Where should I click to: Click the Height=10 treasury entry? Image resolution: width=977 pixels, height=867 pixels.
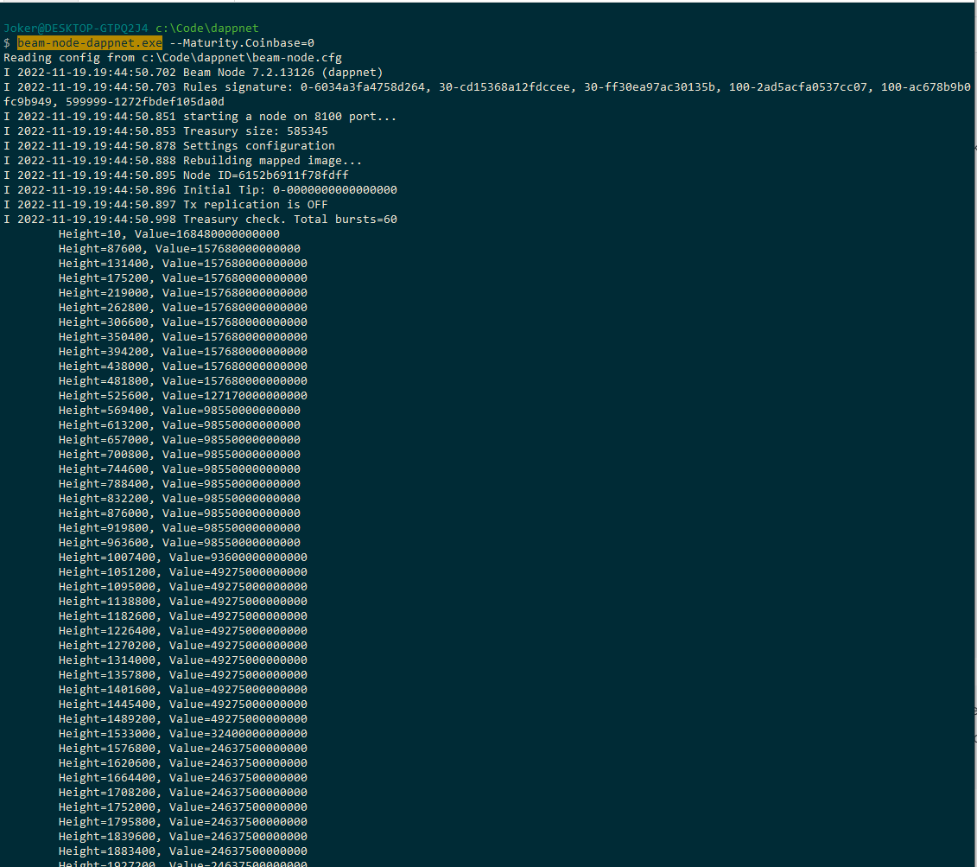click(168, 233)
